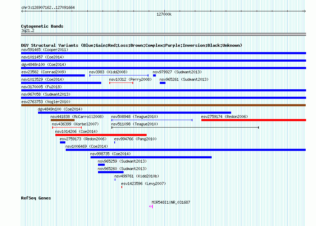Screen dimensions: 316x226
Task: Click the thin blue nsv508948 line
Action: click(x=152, y=120)
